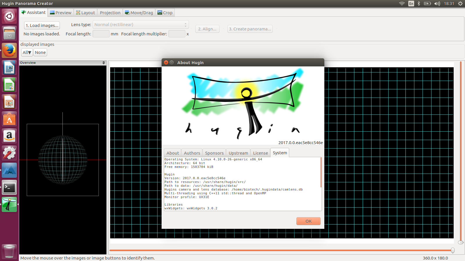Open the battery indicator menu

427,3
